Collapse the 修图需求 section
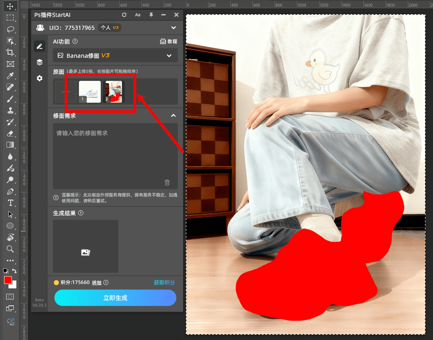The width and height of the screenshot is (433, 340). point(173,116)
